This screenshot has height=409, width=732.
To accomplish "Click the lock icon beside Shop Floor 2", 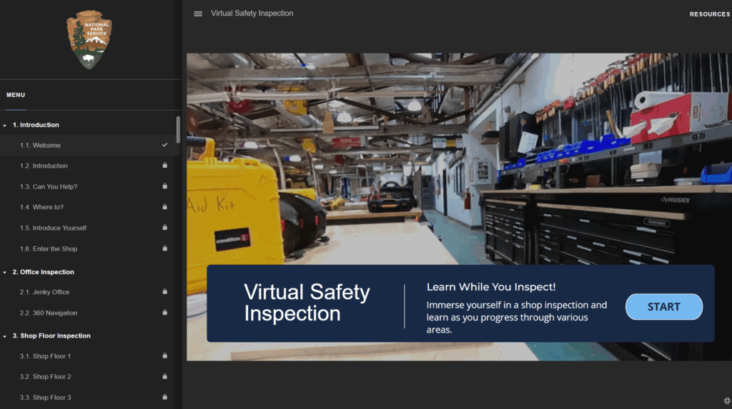I will pyautogui.click(x=165, y=376).
